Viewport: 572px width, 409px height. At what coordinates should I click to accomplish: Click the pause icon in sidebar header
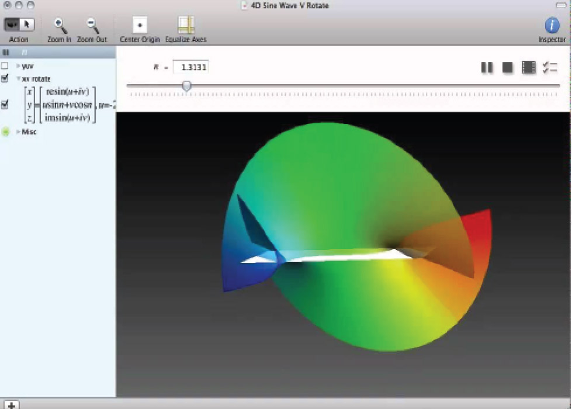point(6,53)
